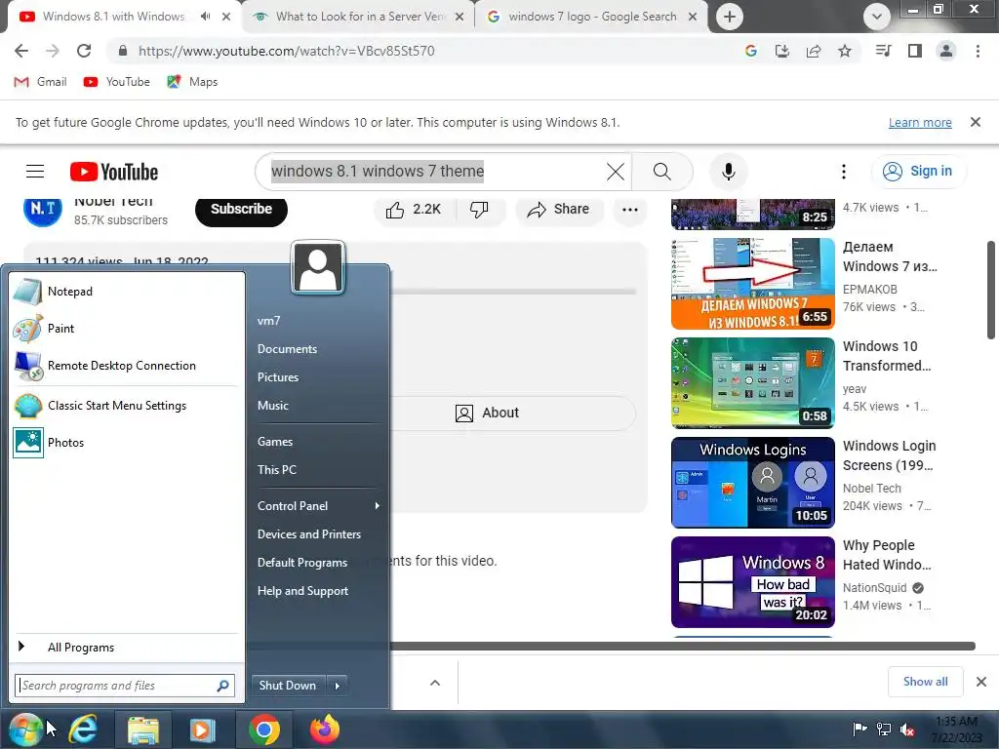Open the Chrome tab search dropdown
The image size is (999, 749).
pyautogui.click(x=877, y=17)
